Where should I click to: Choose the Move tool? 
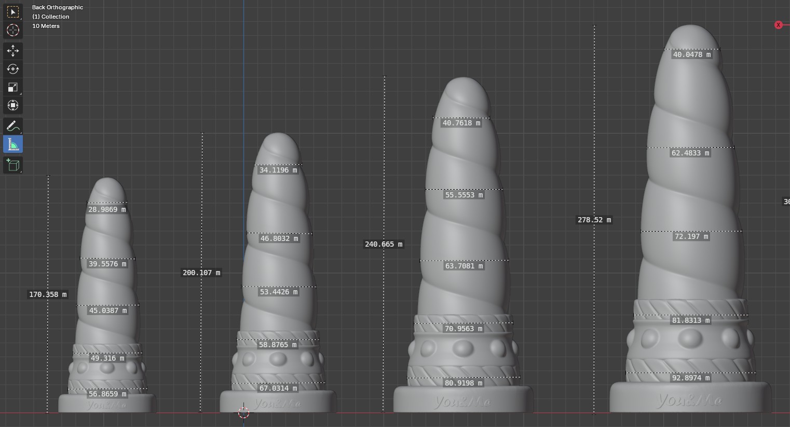click(x=13, y=51)
